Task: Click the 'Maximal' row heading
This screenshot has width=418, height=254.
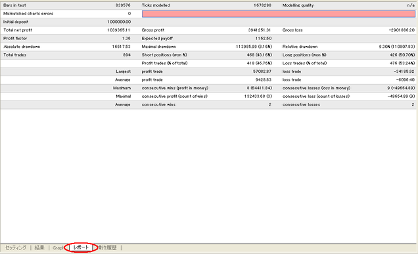Action: point(124,96)
